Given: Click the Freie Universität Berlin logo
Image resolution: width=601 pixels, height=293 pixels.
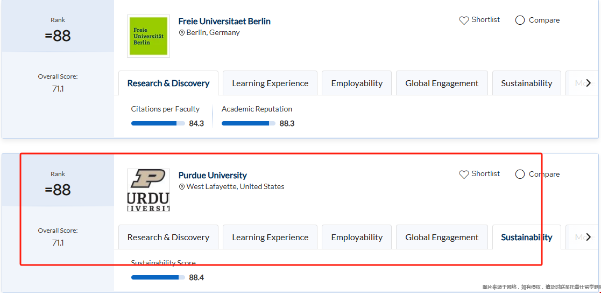Looking at the screenshot, I should point(148,36).
